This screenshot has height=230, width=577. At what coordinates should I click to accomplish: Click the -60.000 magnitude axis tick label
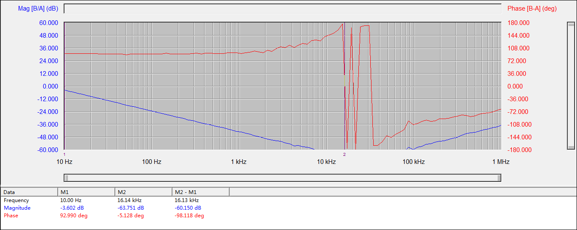tap(48, 150)
